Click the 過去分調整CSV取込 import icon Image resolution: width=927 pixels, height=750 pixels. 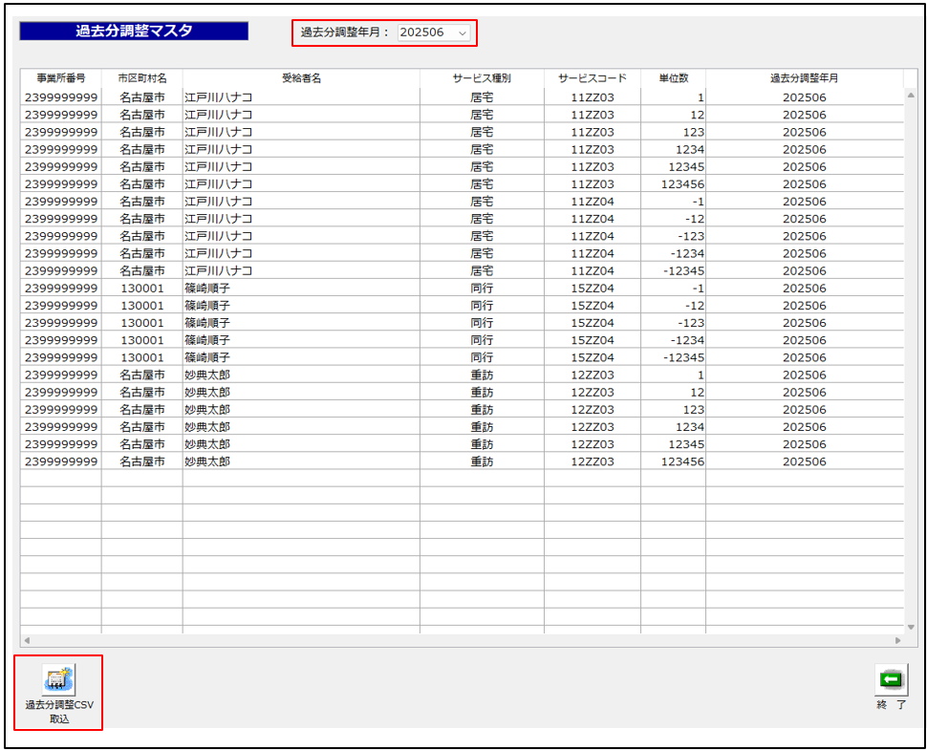point(58,679)
